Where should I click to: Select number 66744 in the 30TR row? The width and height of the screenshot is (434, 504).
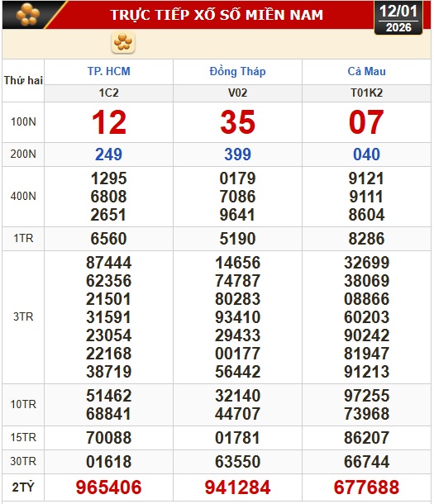366,462
